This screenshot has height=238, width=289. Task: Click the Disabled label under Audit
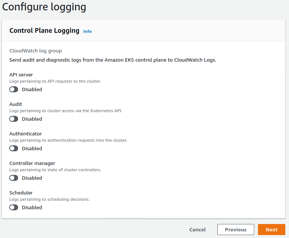click(32, 119)
